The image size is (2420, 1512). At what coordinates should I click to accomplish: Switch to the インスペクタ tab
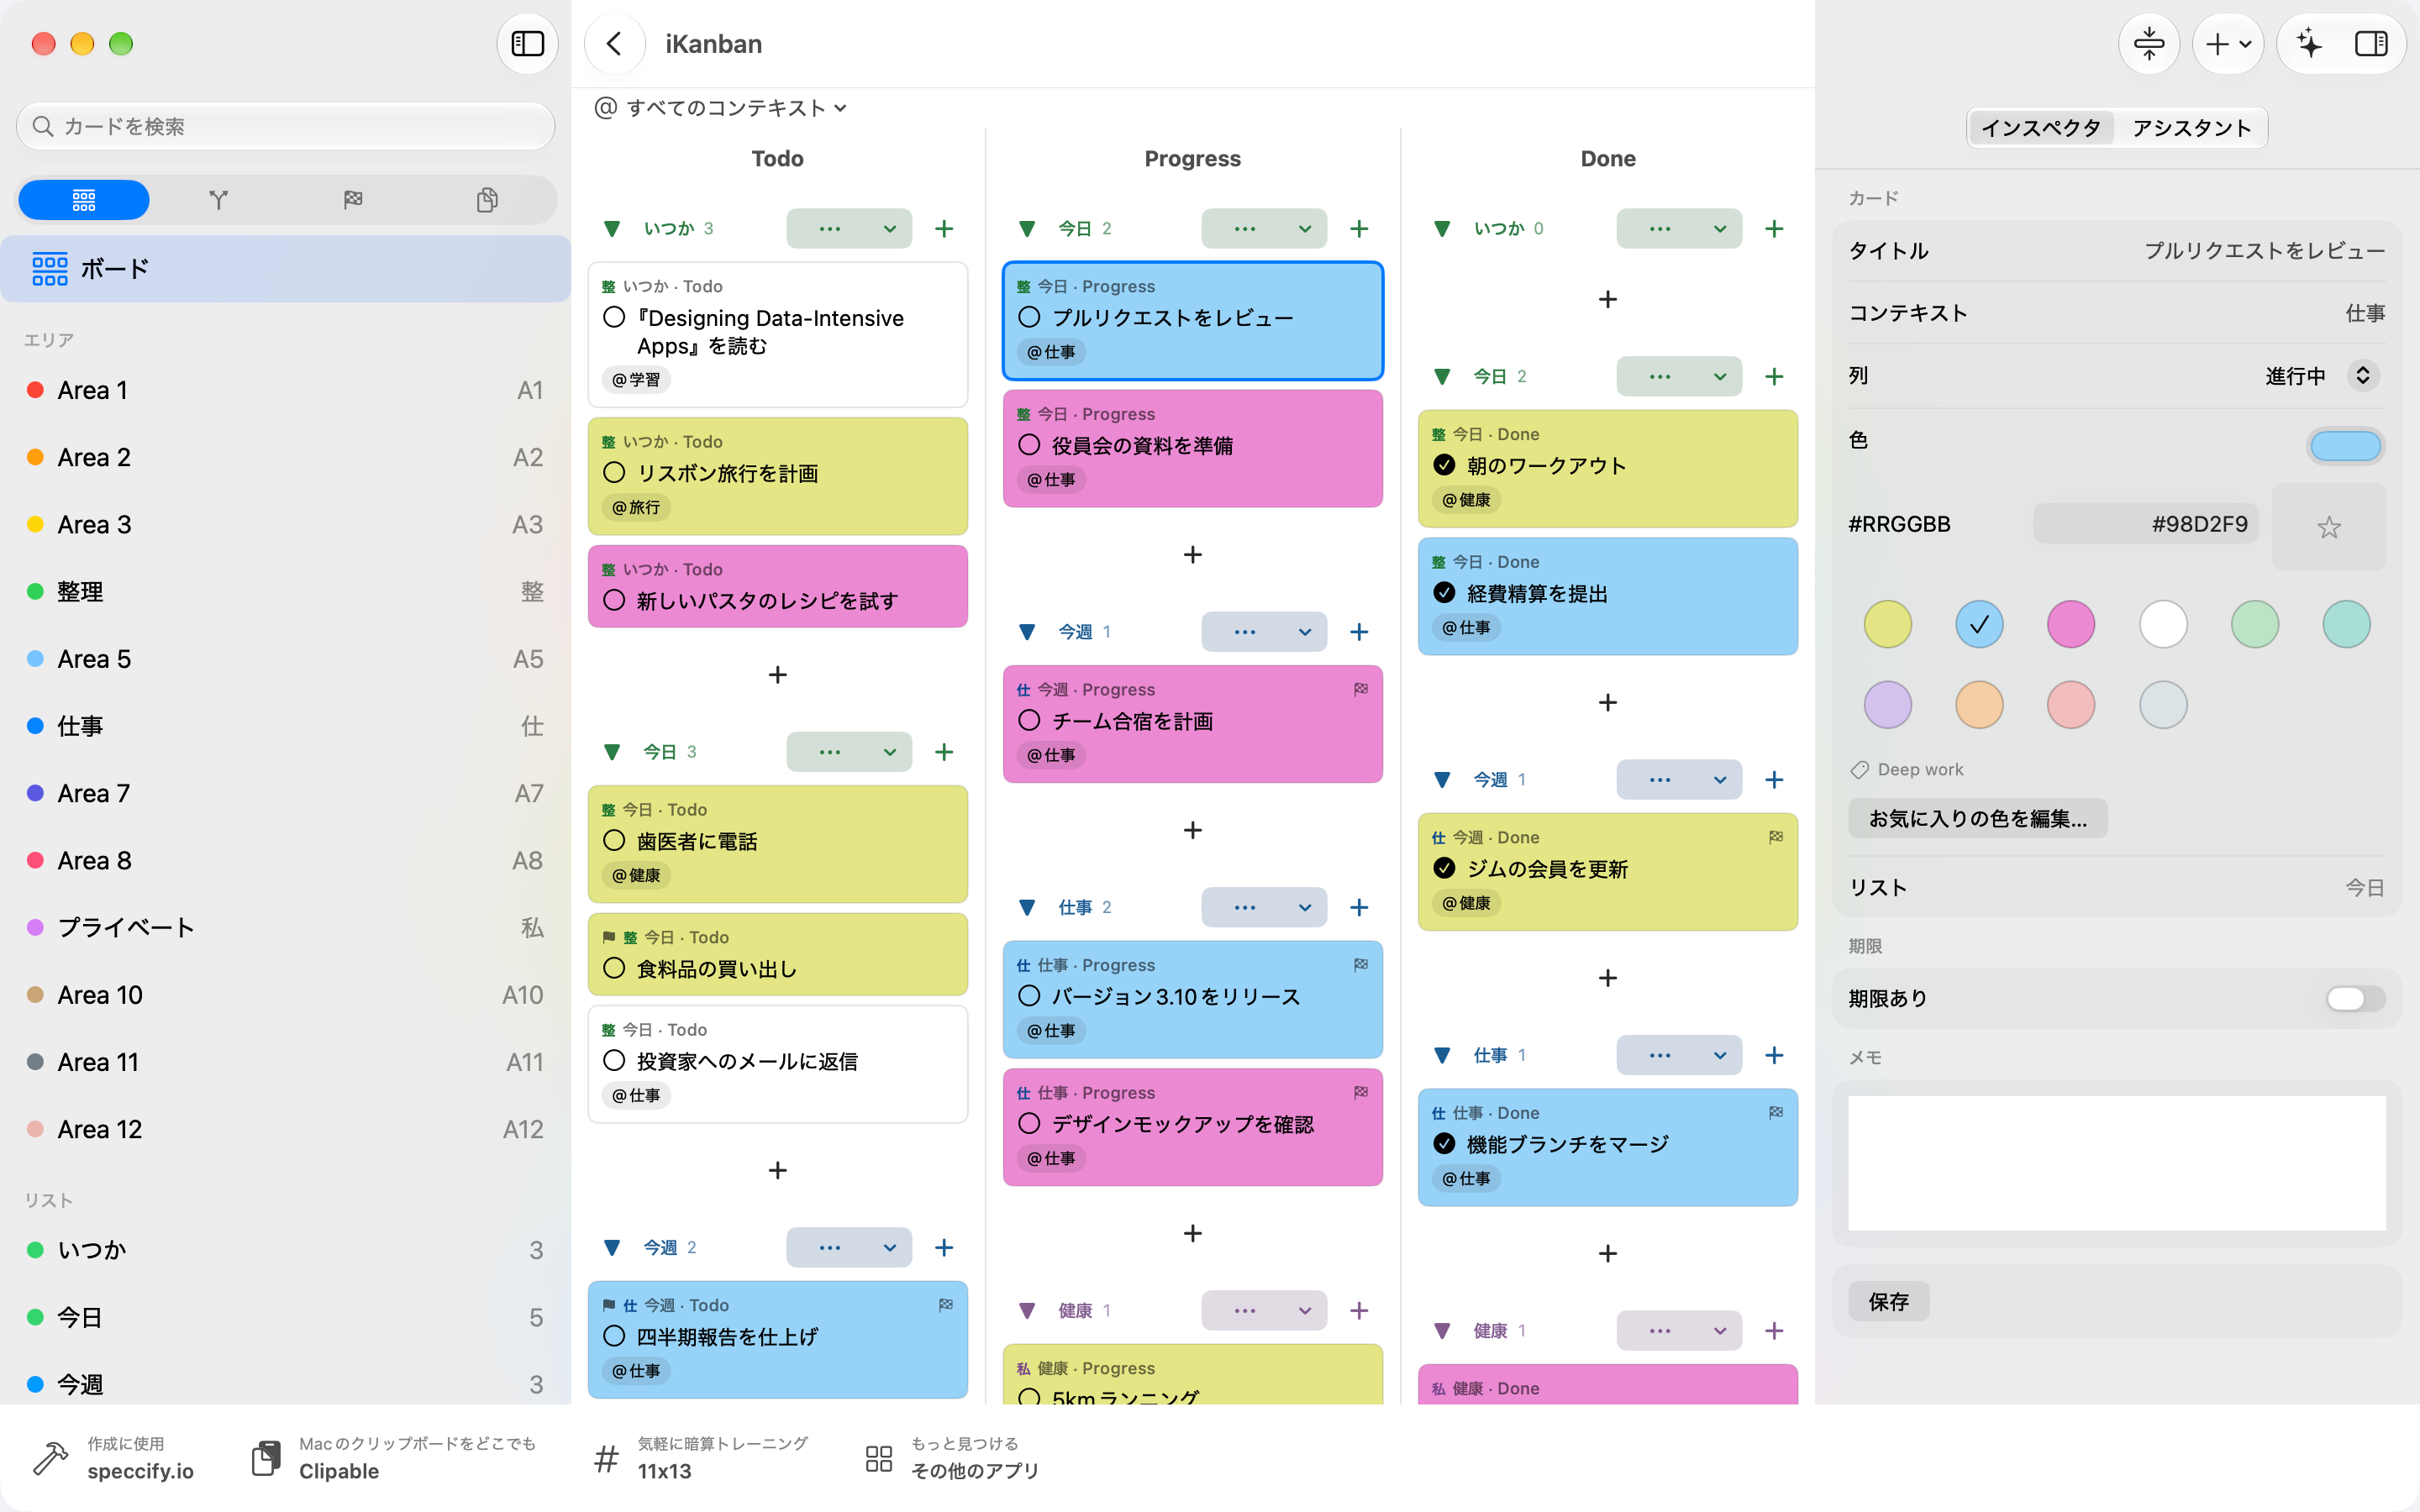pyautogui.click(x=2041, y=128)
